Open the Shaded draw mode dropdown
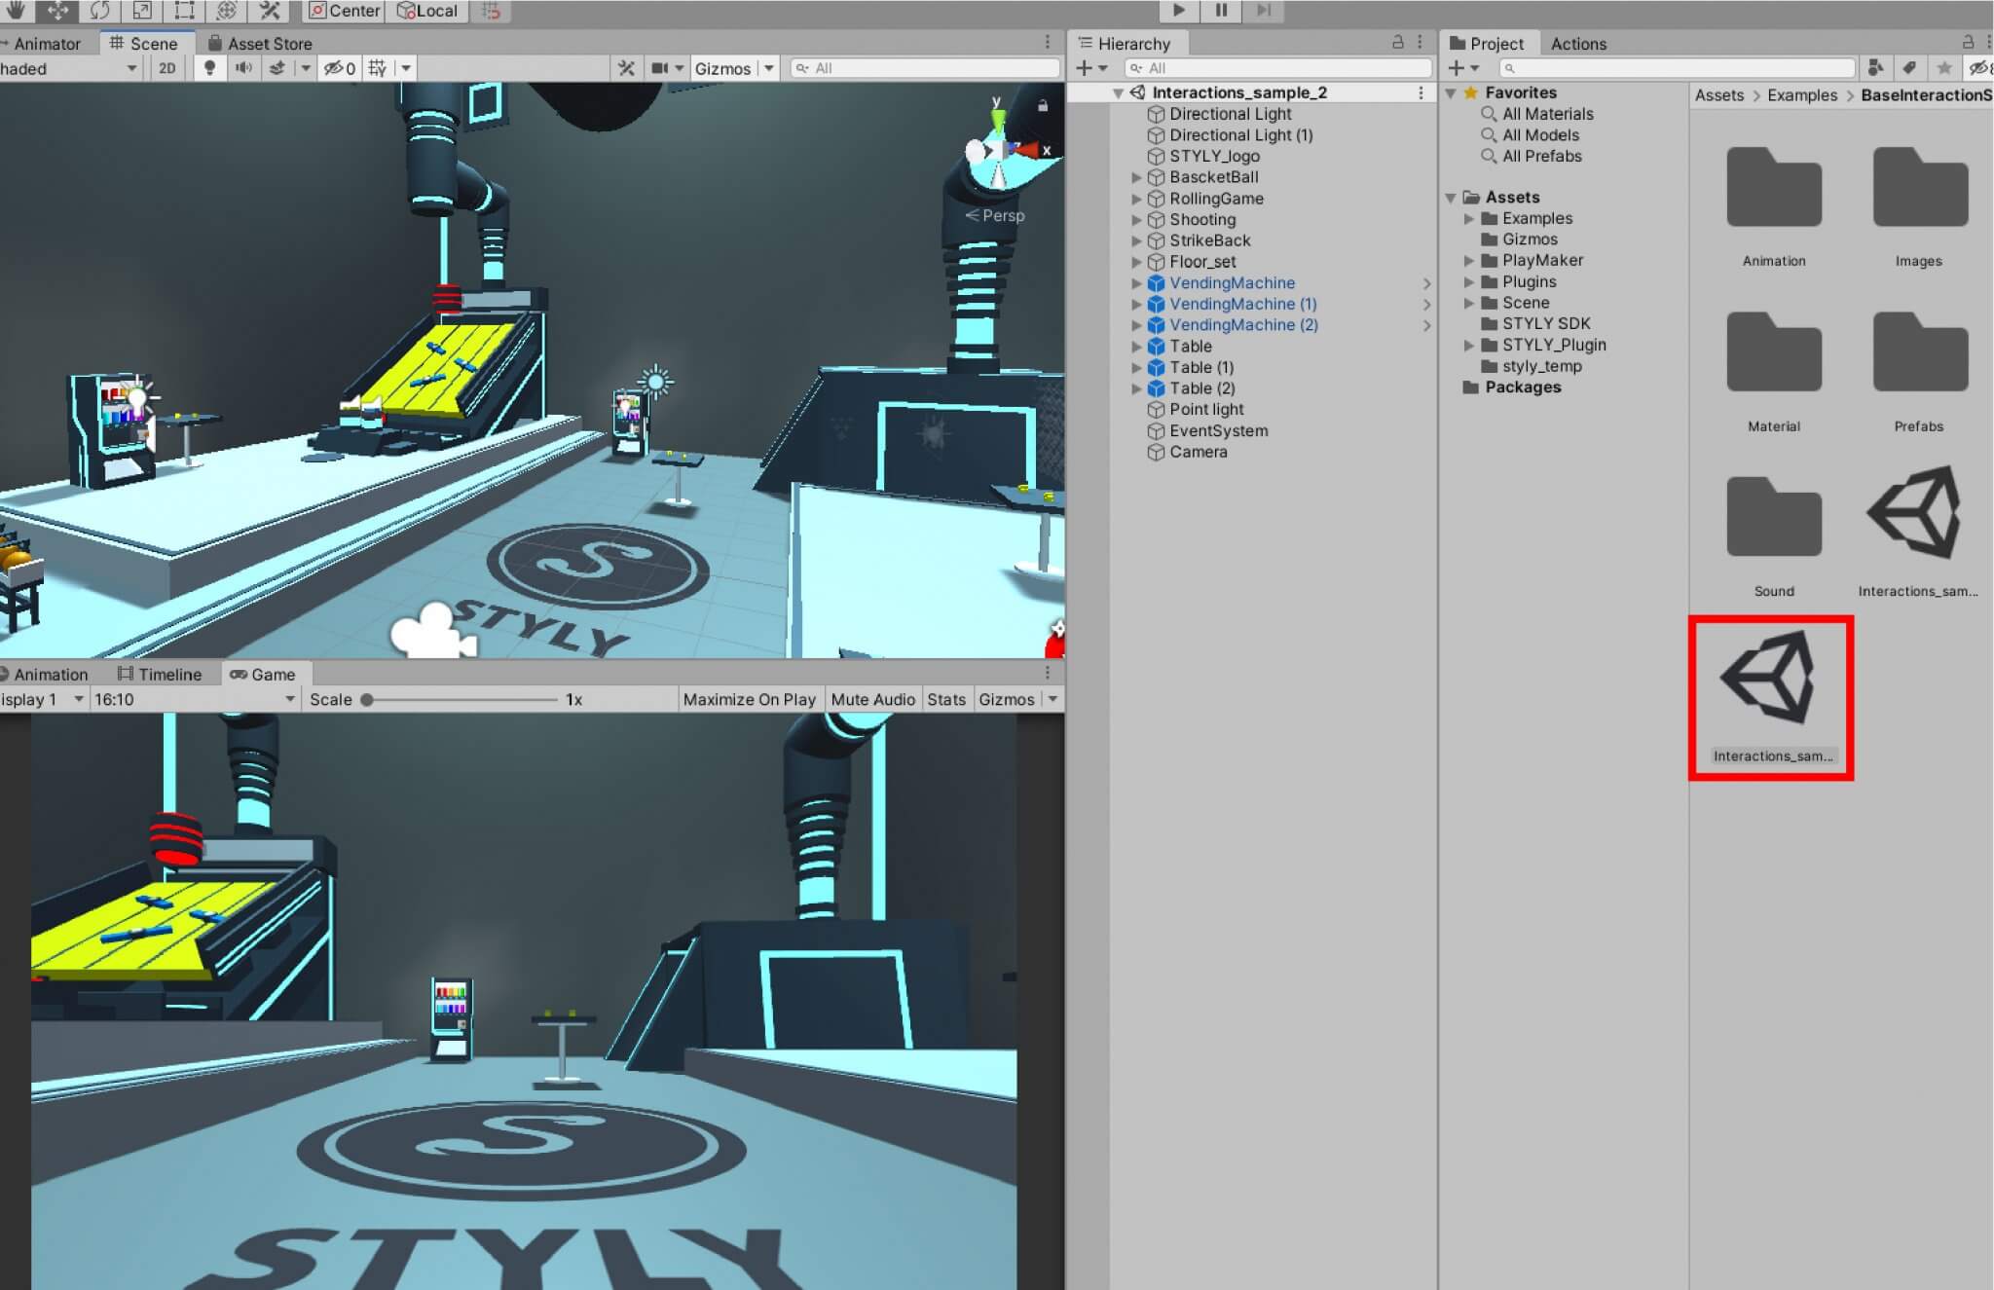The height and width of the screenshot is (1290, 1994). [68, 68]
